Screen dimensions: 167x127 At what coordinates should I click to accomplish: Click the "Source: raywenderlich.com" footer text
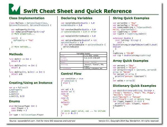tap(43, 121)
